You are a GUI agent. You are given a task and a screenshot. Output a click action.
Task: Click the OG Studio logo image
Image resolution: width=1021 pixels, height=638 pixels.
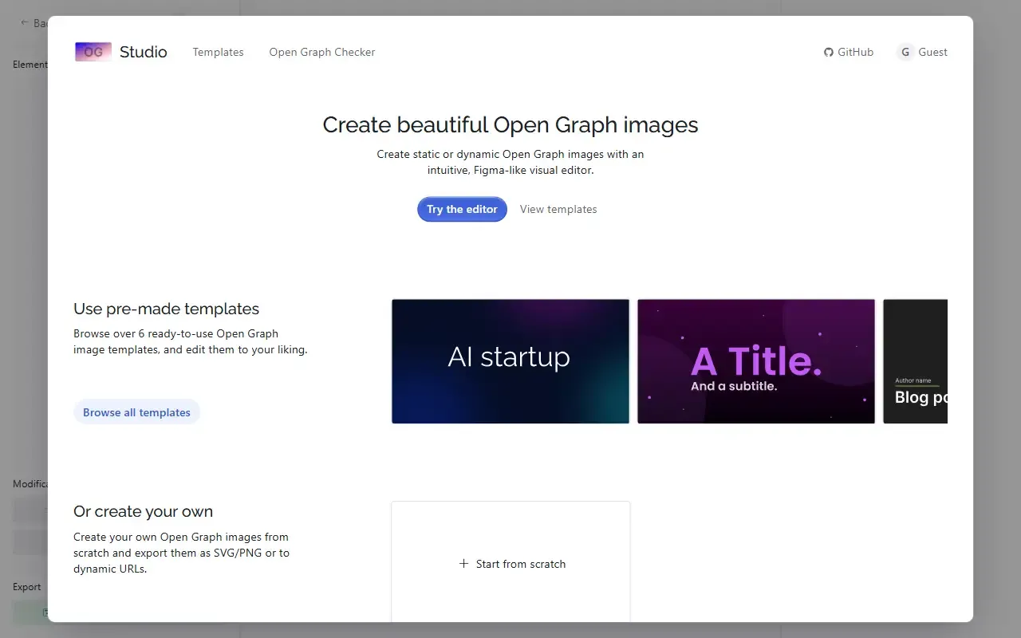coord(93,52)
